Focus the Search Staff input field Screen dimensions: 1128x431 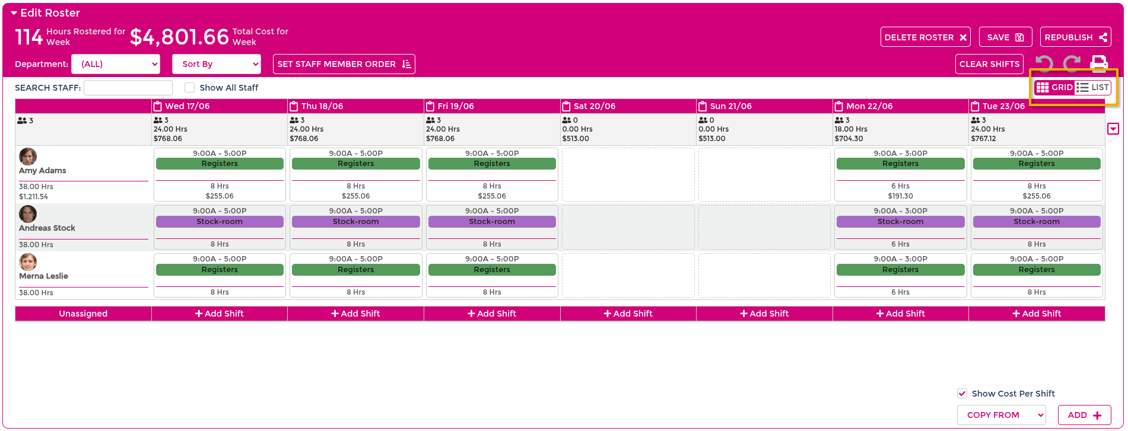coord(128,88)
